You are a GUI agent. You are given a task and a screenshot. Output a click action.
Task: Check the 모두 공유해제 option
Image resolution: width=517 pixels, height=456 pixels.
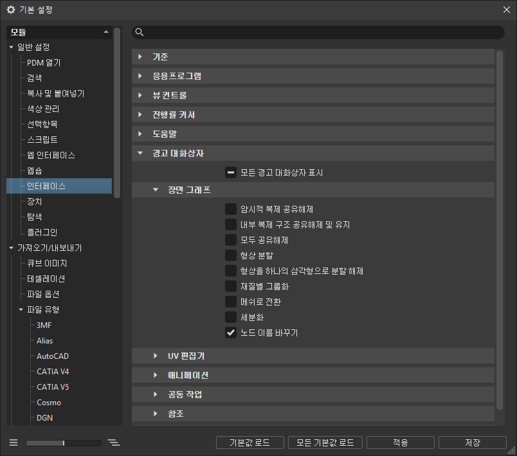[x=231, y=240]
